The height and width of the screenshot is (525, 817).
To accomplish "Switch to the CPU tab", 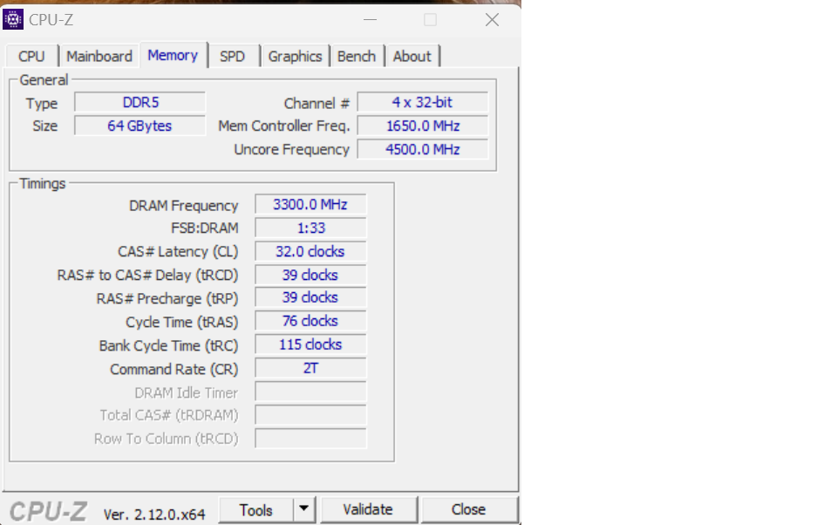I will [x=31, y=57].
